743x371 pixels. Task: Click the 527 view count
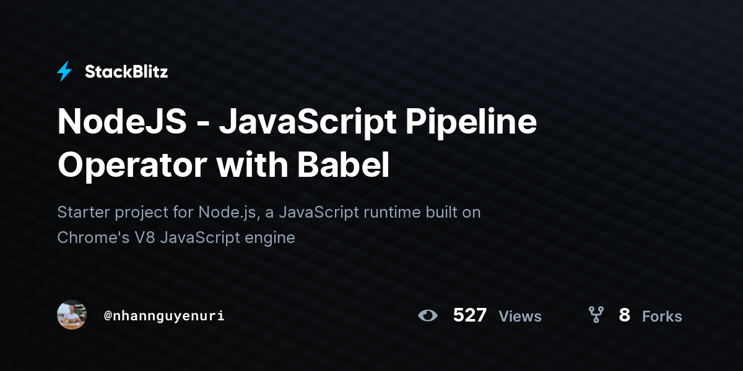470,315
